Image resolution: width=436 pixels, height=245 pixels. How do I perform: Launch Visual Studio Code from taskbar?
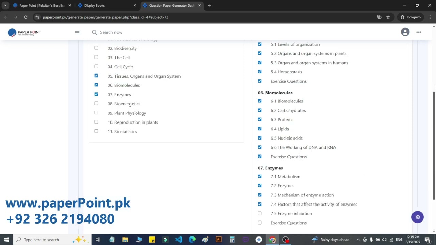click(178, 240)
